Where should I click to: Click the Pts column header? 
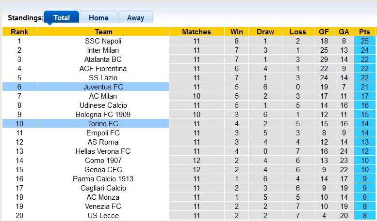(x=364, y=32)
